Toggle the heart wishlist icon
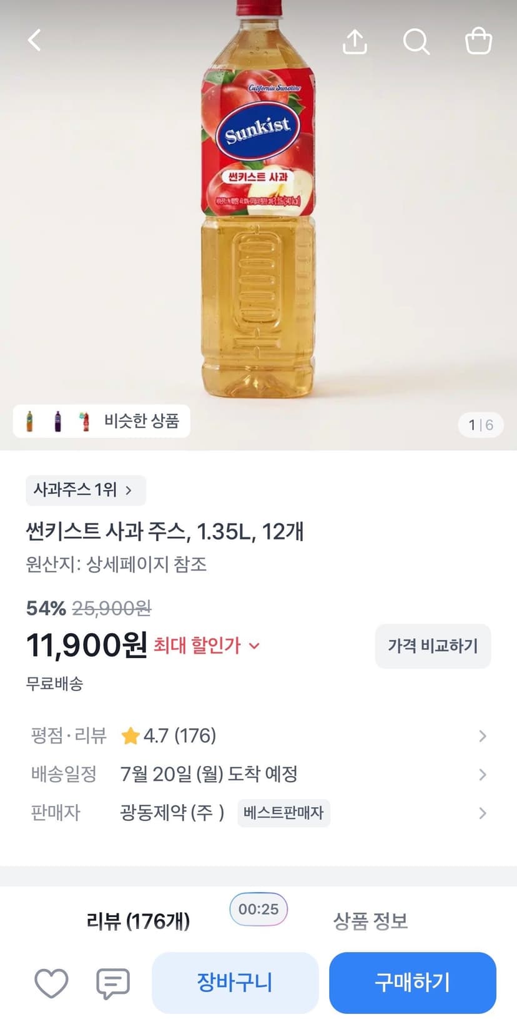 [x=51, y=983]
